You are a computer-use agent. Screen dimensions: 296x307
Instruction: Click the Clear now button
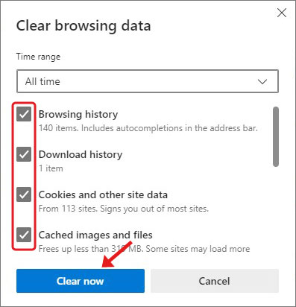coord(81,281)
